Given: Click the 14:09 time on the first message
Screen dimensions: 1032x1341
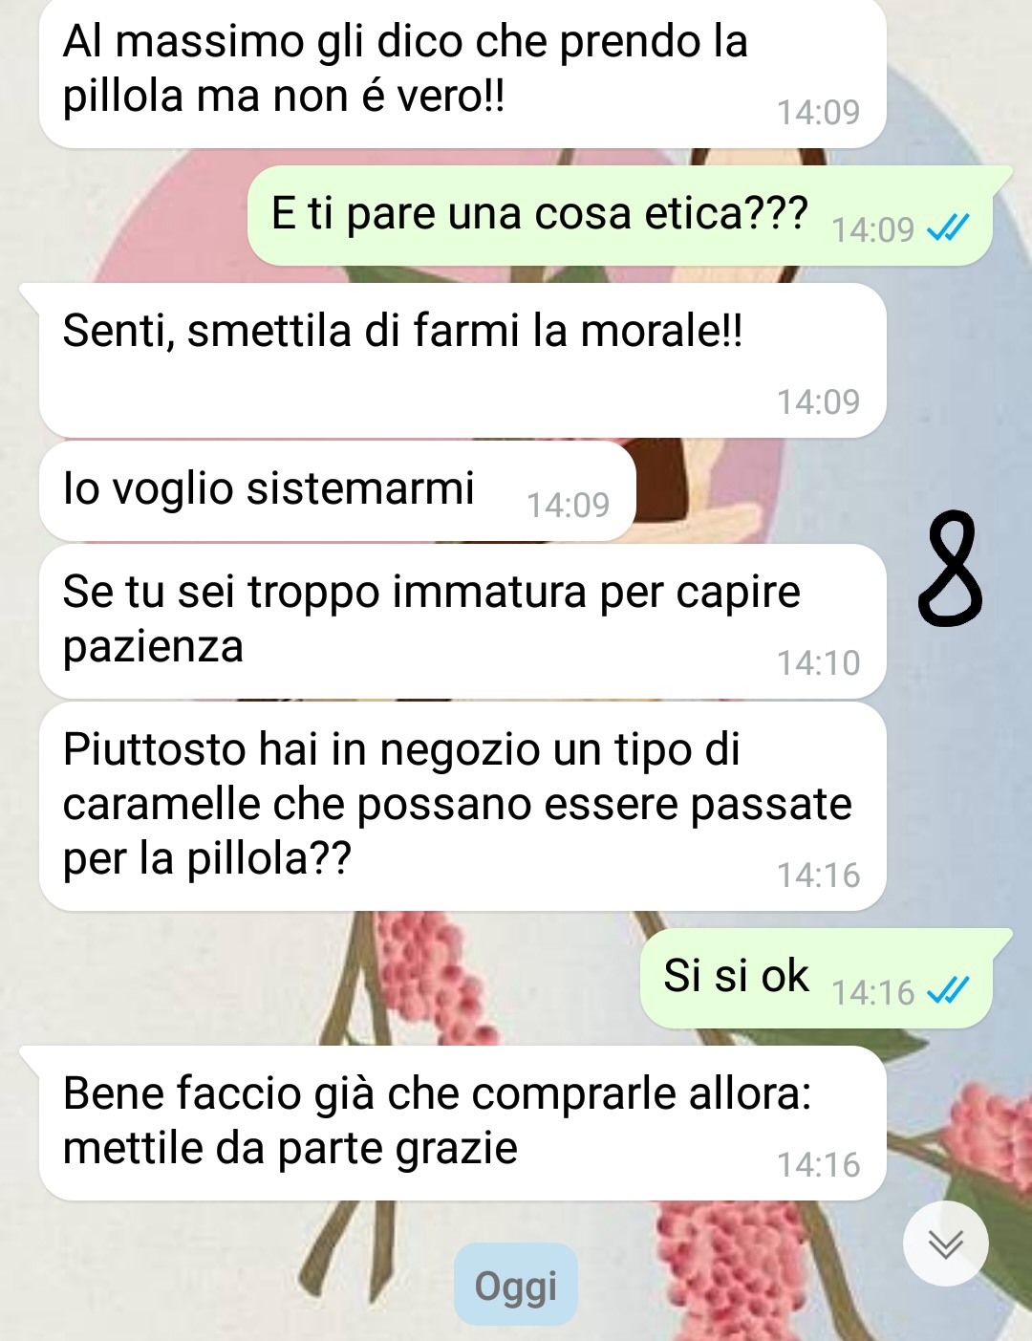Looking at the screenshot, I should [818, 112].
